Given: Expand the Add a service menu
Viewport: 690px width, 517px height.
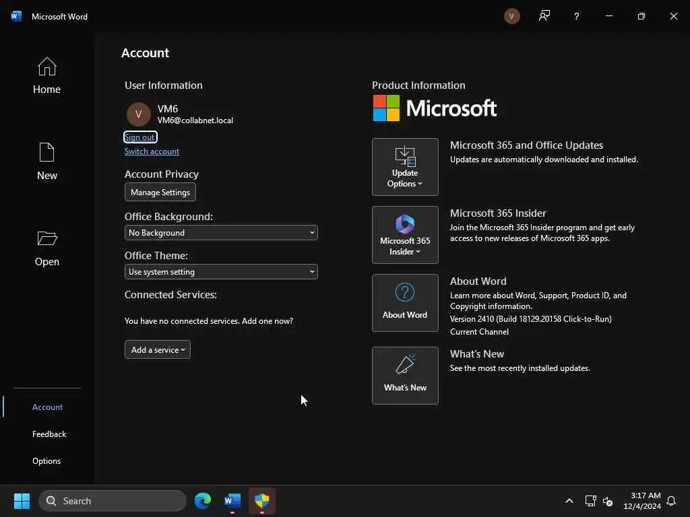Looking at the screenshot, I should tap(158, 349).
